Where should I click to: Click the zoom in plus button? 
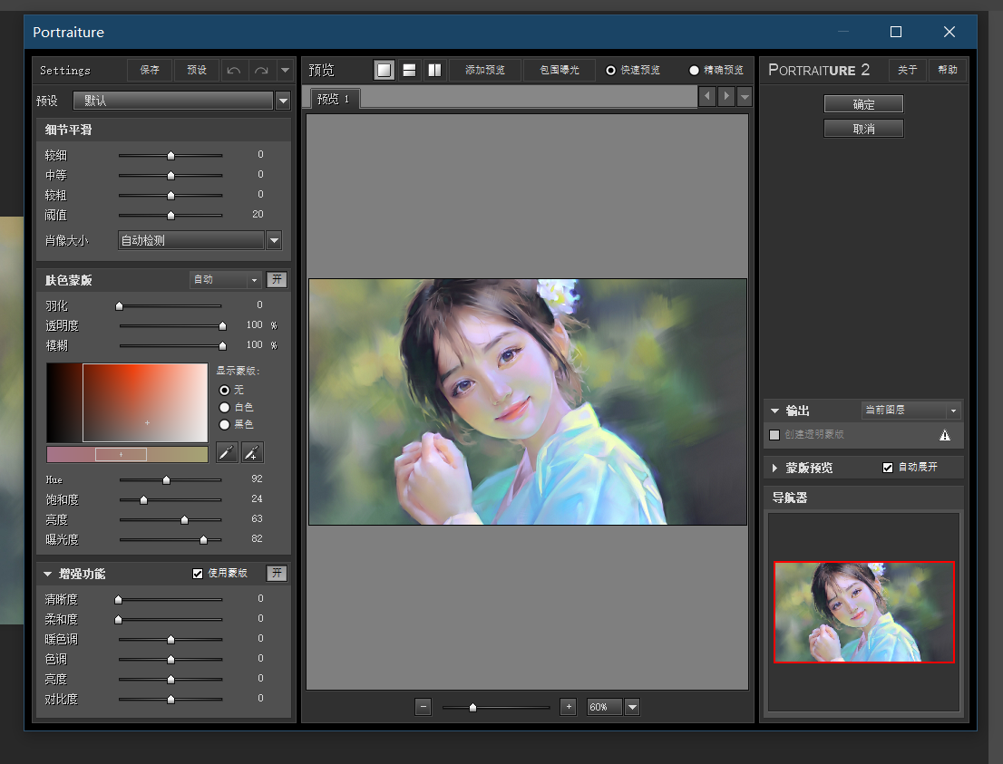pos(568,707)
